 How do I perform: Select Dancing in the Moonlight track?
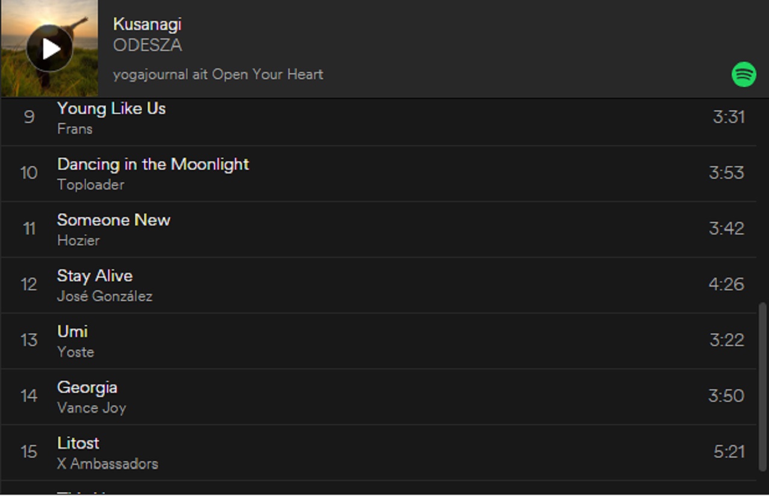click(x=153, y=164)
